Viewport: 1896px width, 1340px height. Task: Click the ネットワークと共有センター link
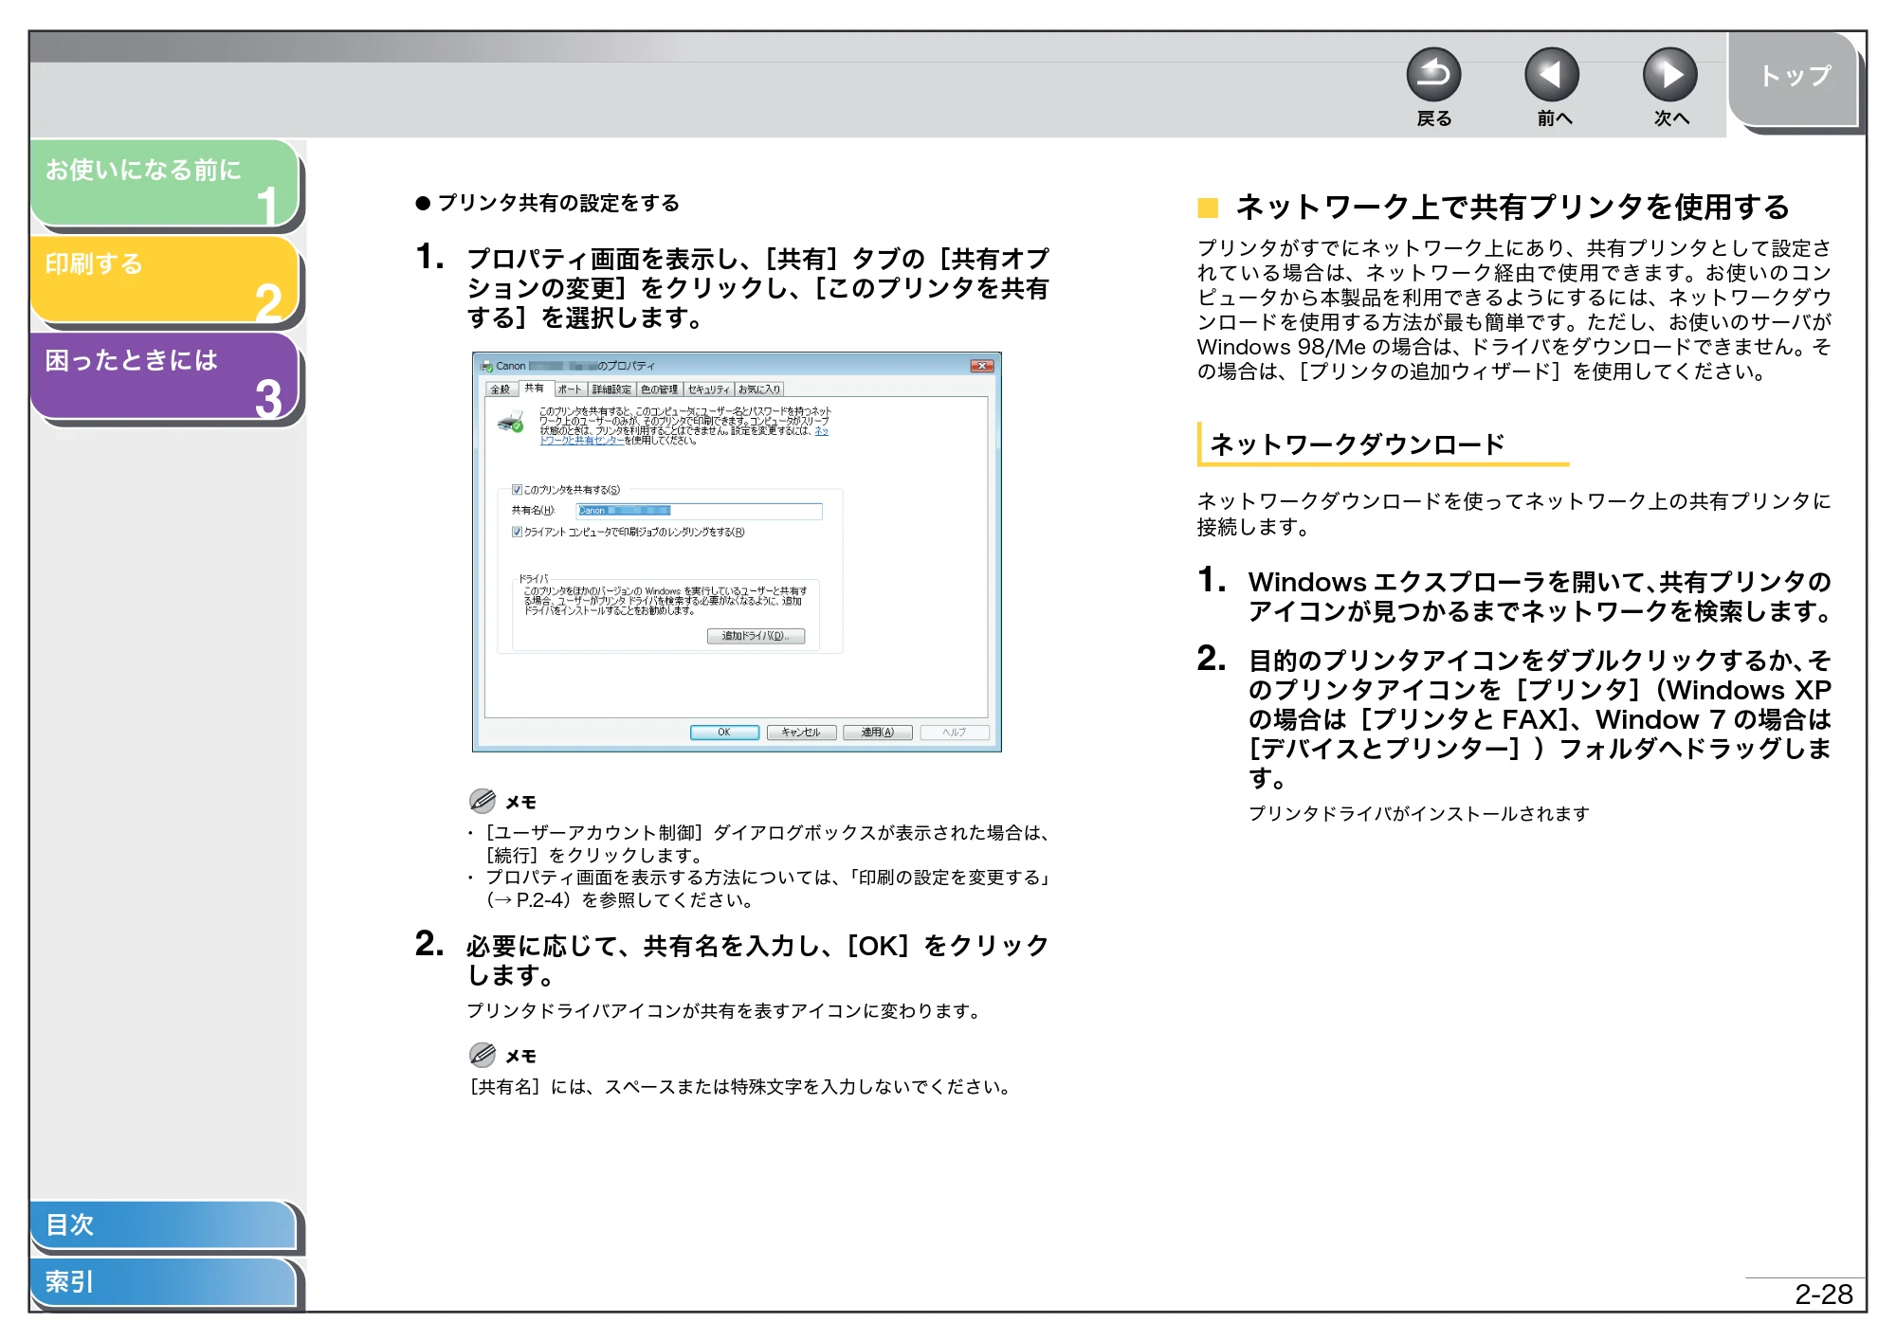tap(582, 441)
